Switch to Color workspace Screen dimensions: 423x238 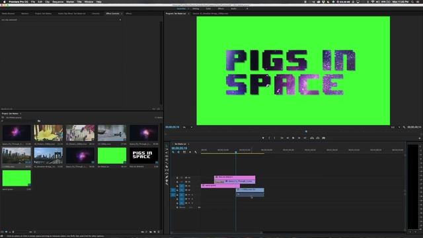208,9
